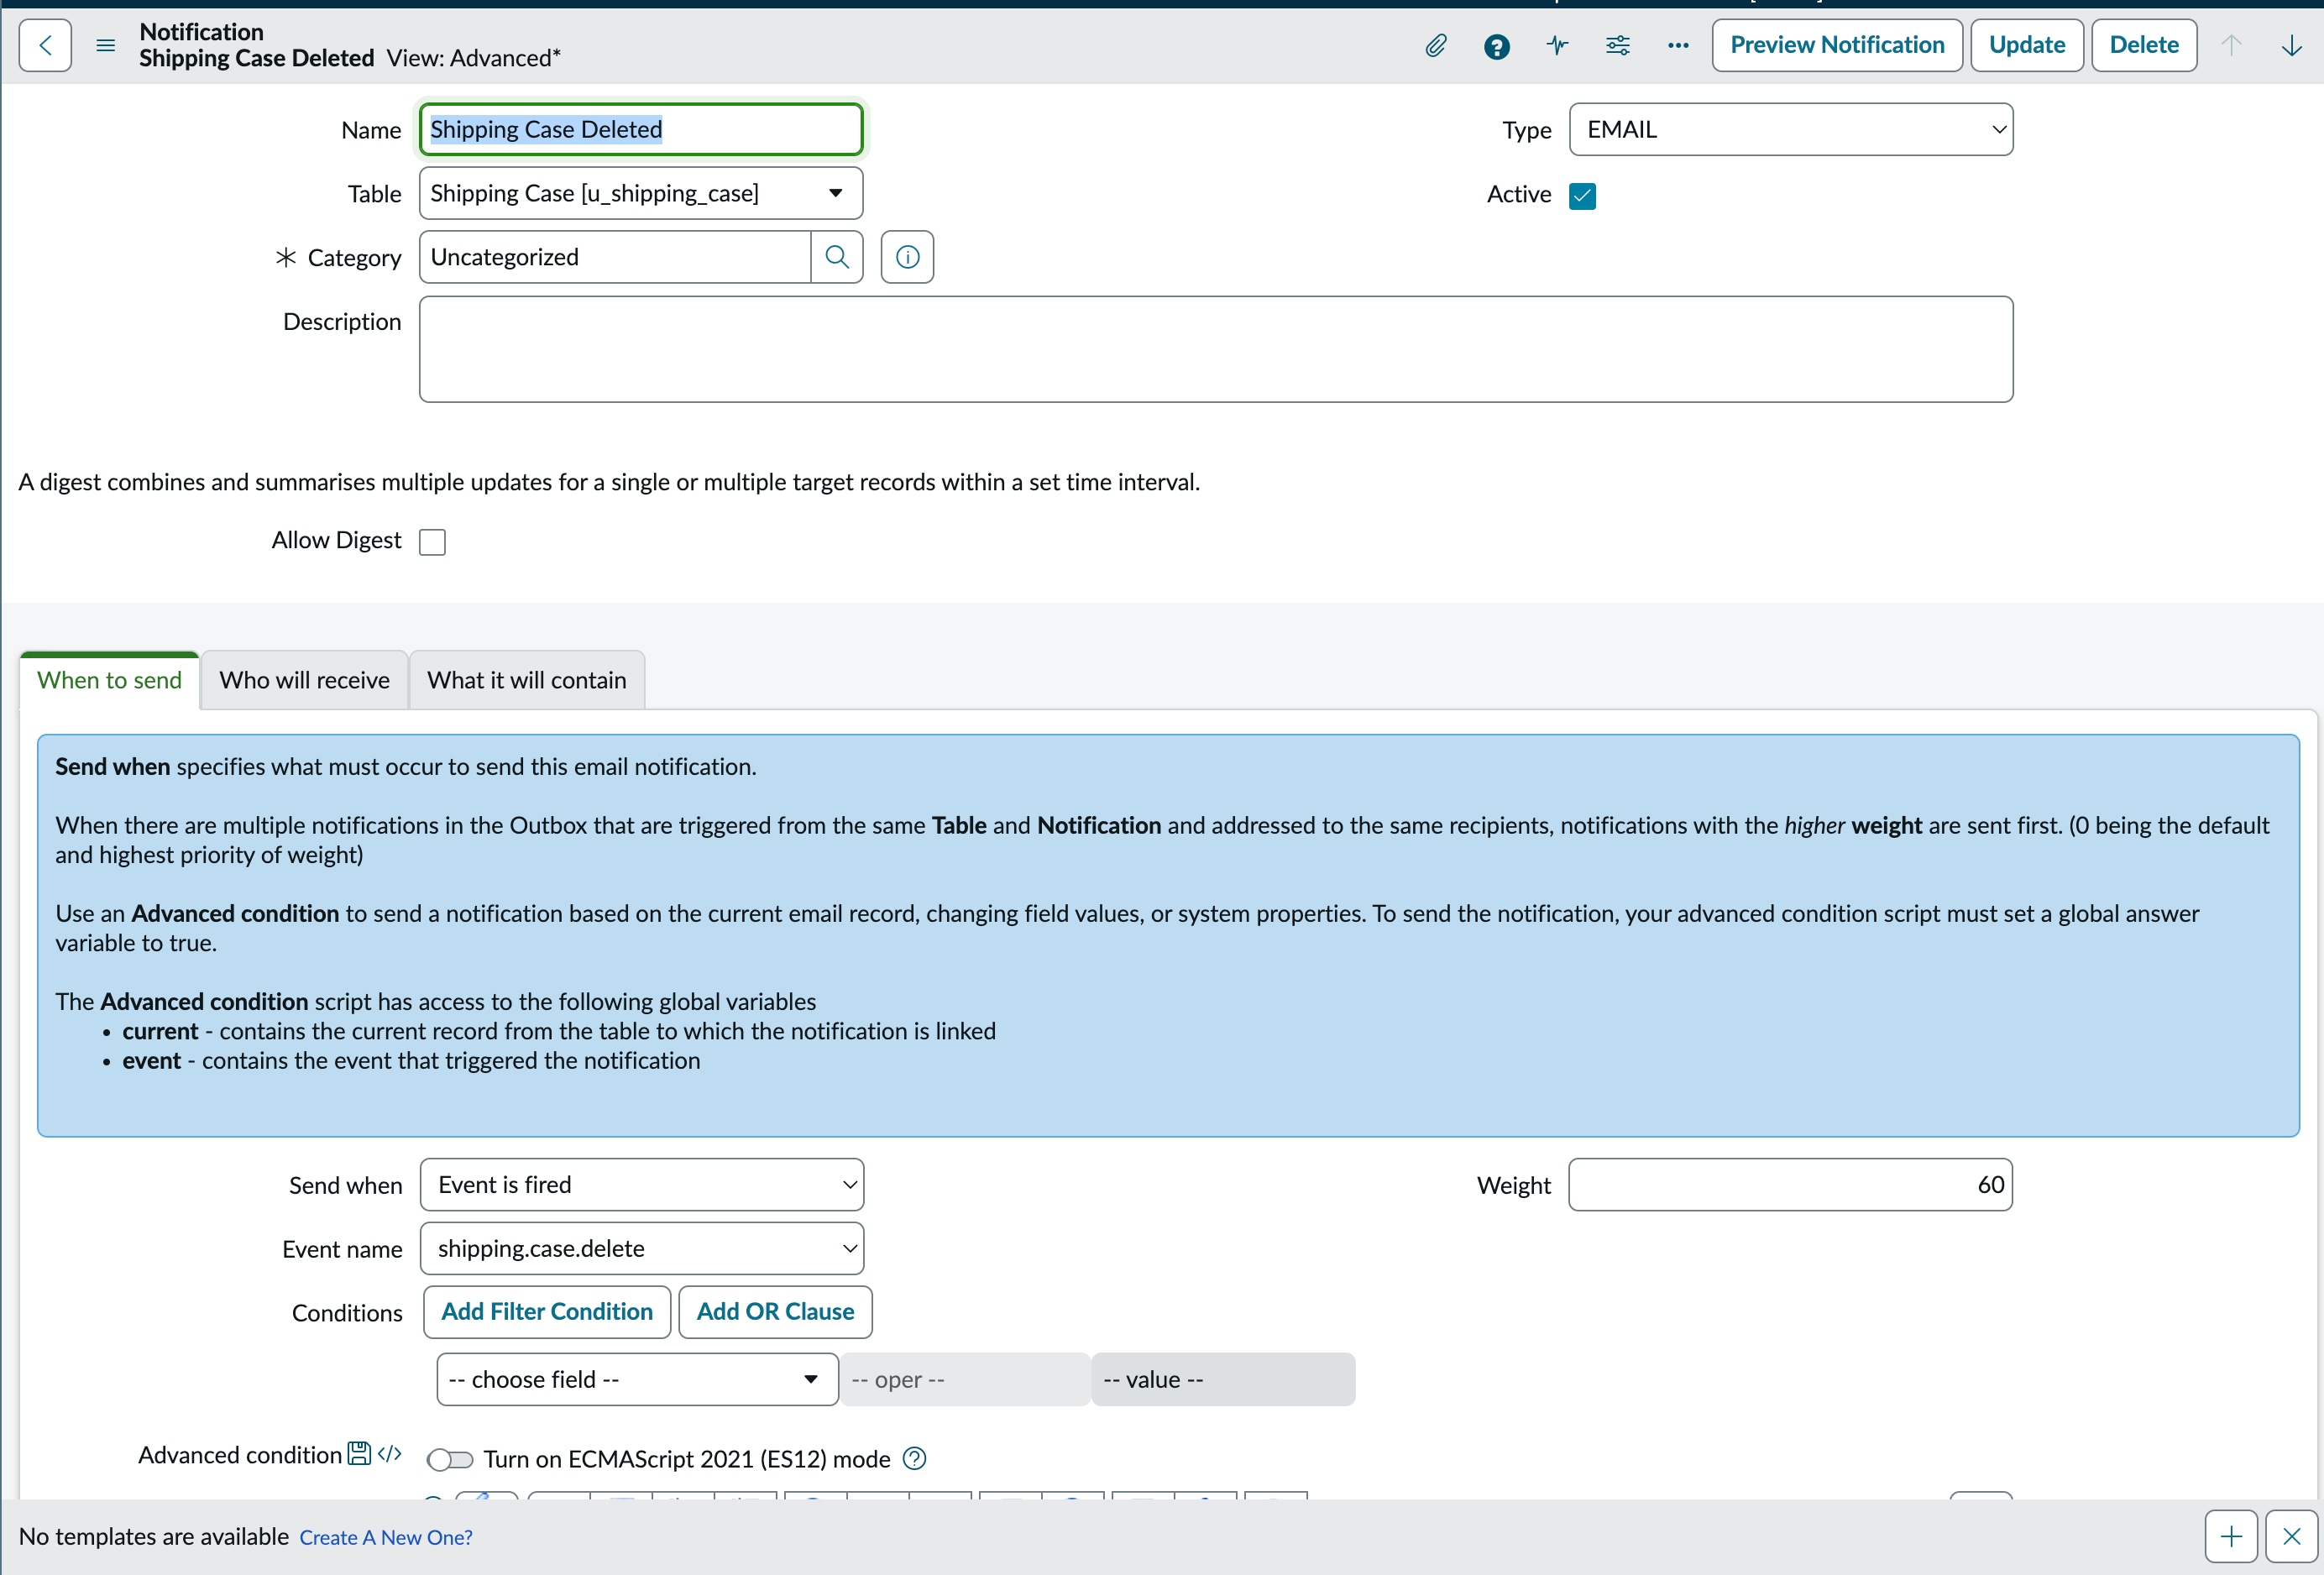Uncheck the Active checkbox

pyautogui.click(x=1582, y=195)
